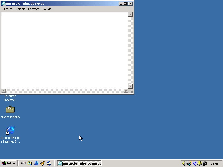
Task: Select the Acceso directo a Internet Explorer shortcut icon
Action: click(x=10, y=130)
